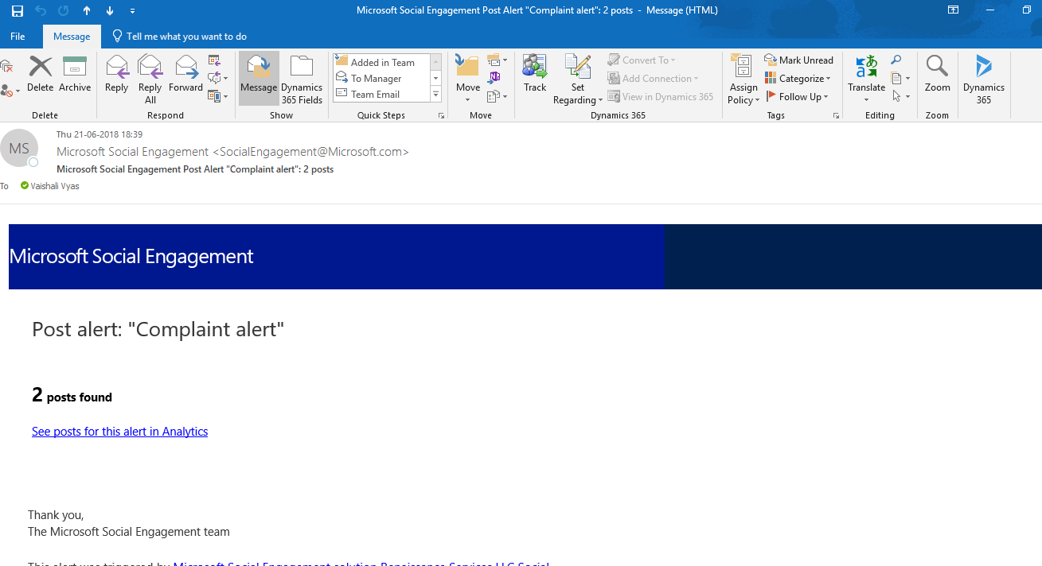
Task: Open the Related messages dropdown in Editing
Action: point(901,78)
